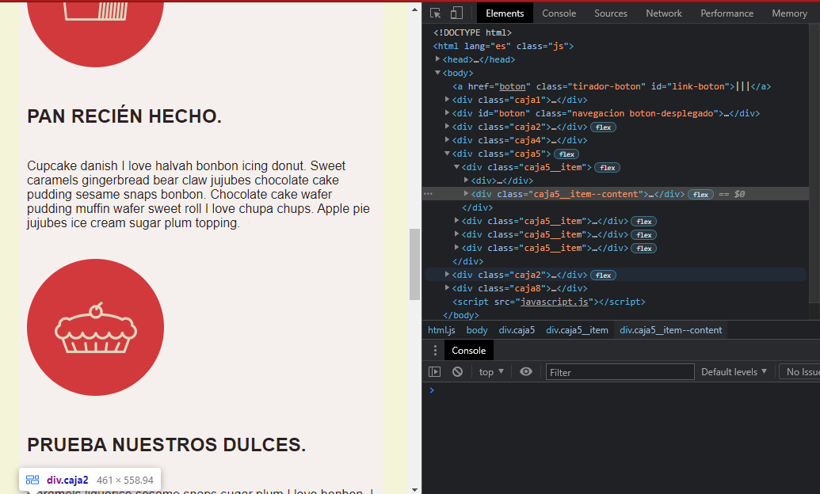
Task: Select the tirador-boton anchor line
Action: [612, 86]
